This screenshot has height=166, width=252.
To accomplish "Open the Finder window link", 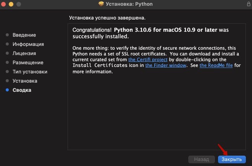I will (166, 65).
